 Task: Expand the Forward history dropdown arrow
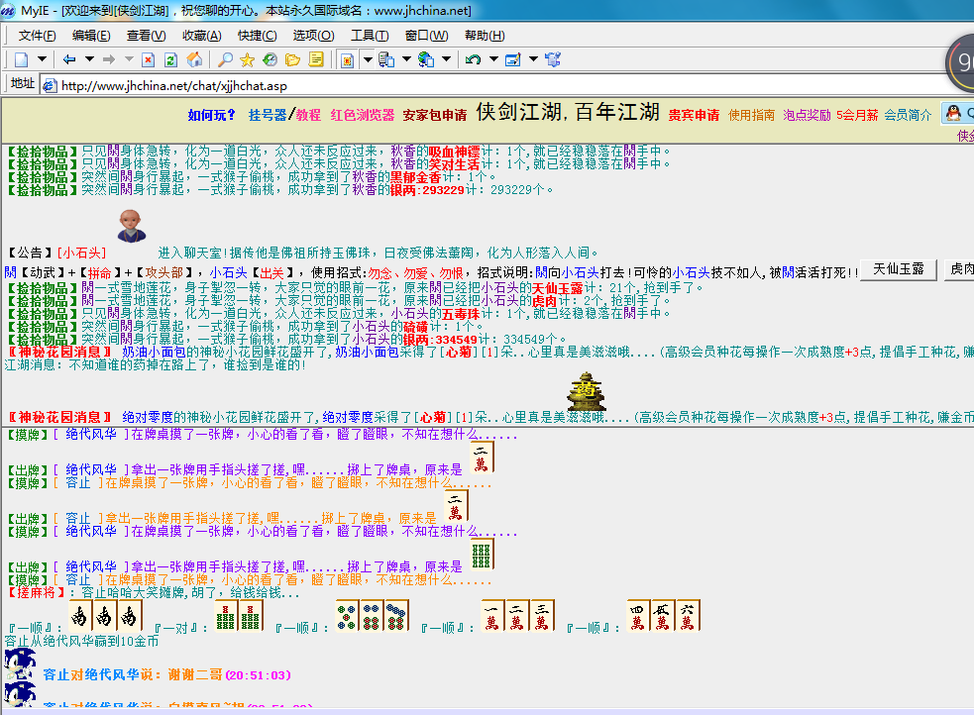(x=129, y=59)
